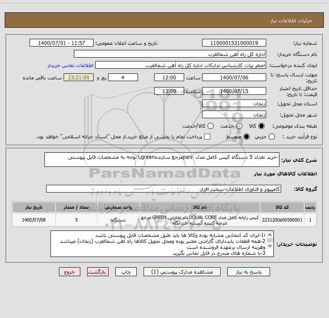
Task: Click the بازگشت back button
Action: (x=98, y=272)
